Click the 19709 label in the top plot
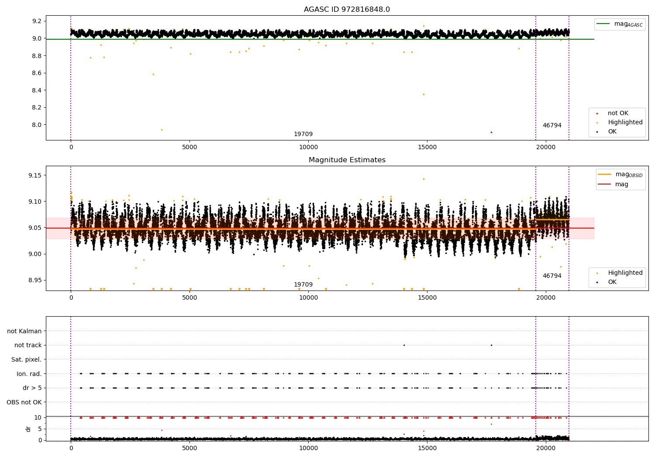Screen dimensions: 655x458 [303, 134]
